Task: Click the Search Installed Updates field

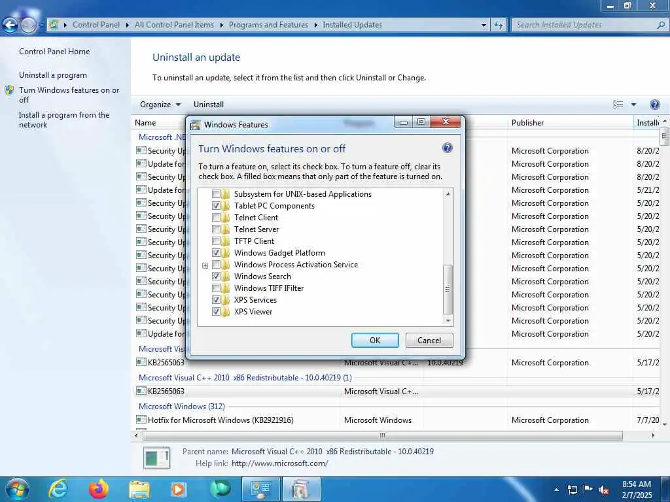Action: [584, 25]
